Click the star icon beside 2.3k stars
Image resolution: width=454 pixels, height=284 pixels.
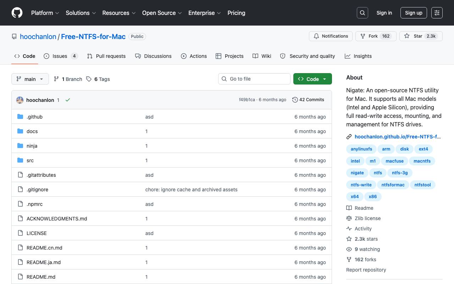[349, 239]
